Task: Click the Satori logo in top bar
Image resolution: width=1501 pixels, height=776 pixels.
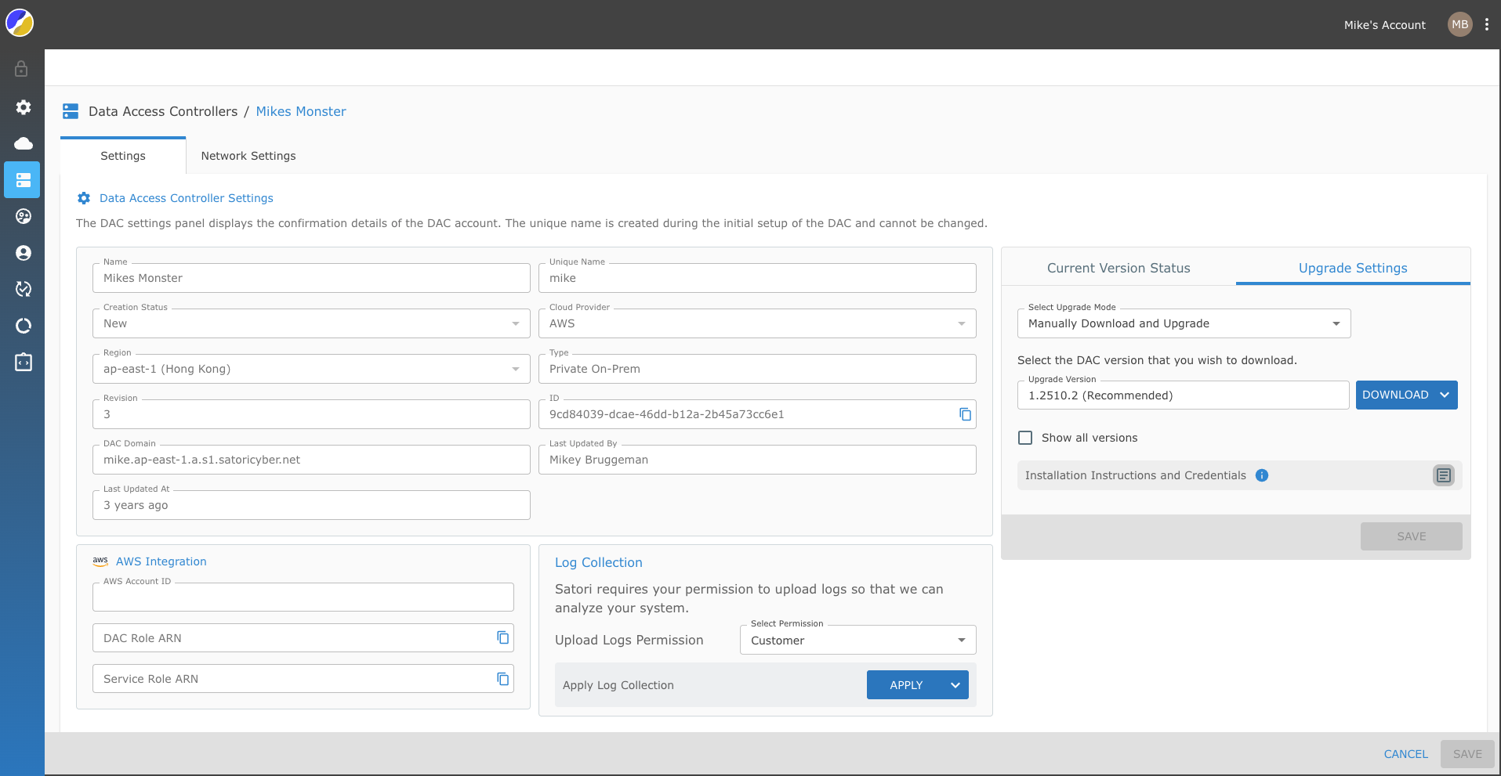Action: click(x=20, y=23)
